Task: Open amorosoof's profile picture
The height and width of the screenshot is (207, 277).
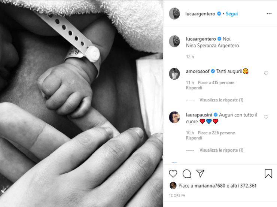Action: 174,74
